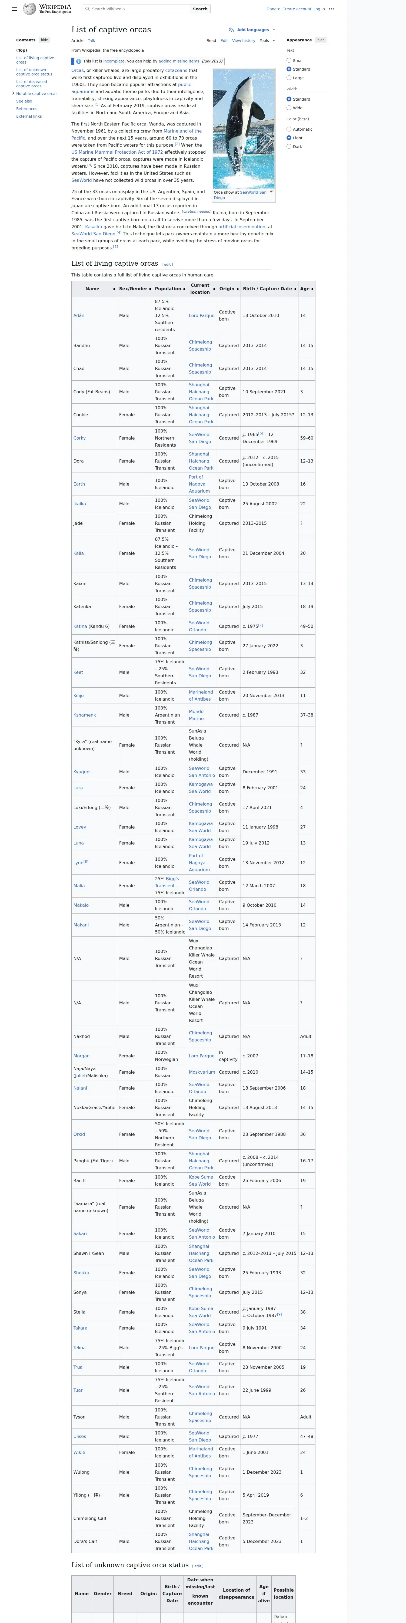Click the Wikipedia globe logo
This screenshot has width=406, height=1623.
pos(29,9)
